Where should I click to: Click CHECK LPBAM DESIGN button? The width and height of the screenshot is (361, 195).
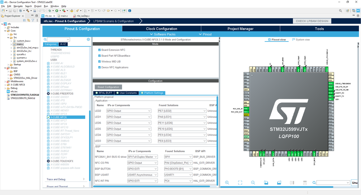[x=312, y=21]
